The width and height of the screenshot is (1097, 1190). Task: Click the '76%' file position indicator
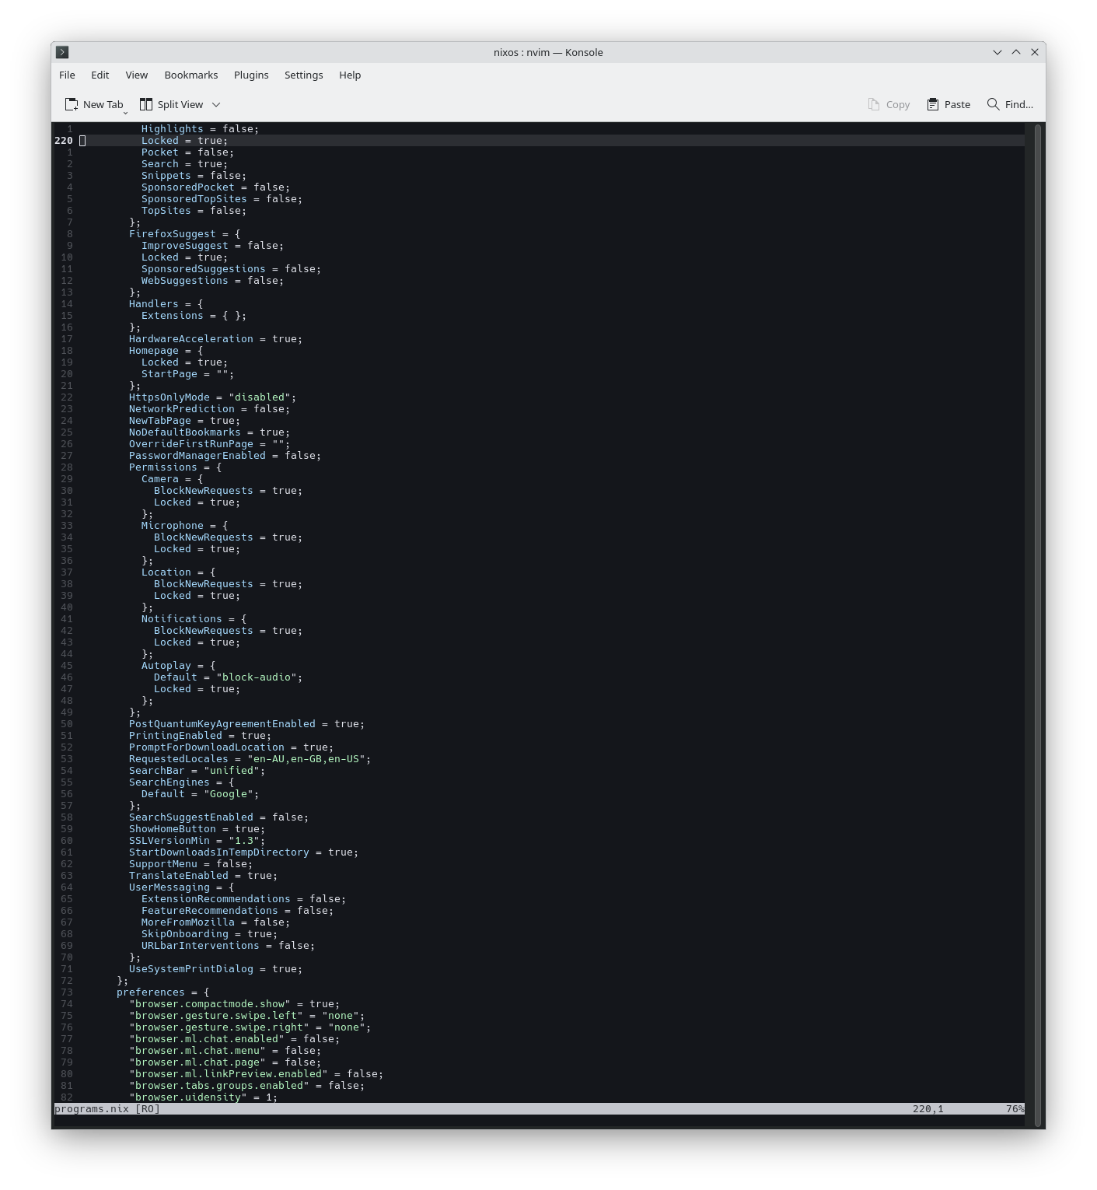pyautogui.click(x=1015, y=1109)
